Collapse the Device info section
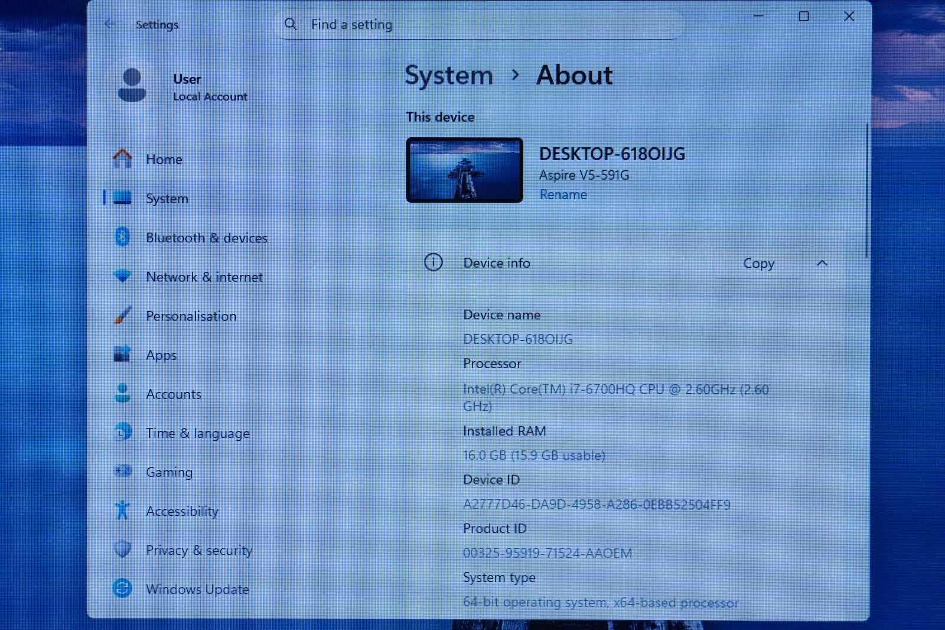945x630 pixels. pos(823,264)
